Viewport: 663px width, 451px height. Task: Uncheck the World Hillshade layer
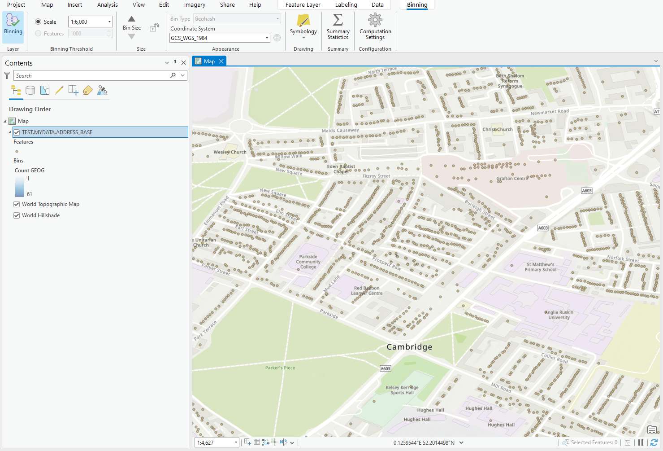(17, 215)
